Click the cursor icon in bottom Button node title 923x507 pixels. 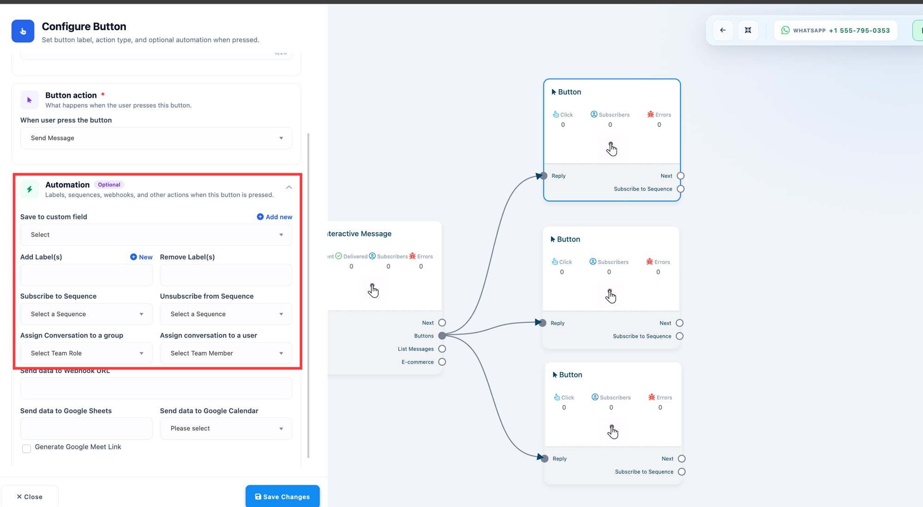pos(555,375)
